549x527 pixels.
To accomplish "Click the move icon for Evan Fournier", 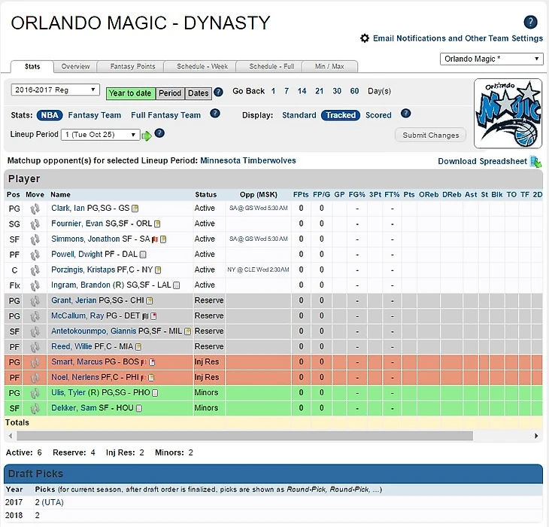I will click(35, 224).
